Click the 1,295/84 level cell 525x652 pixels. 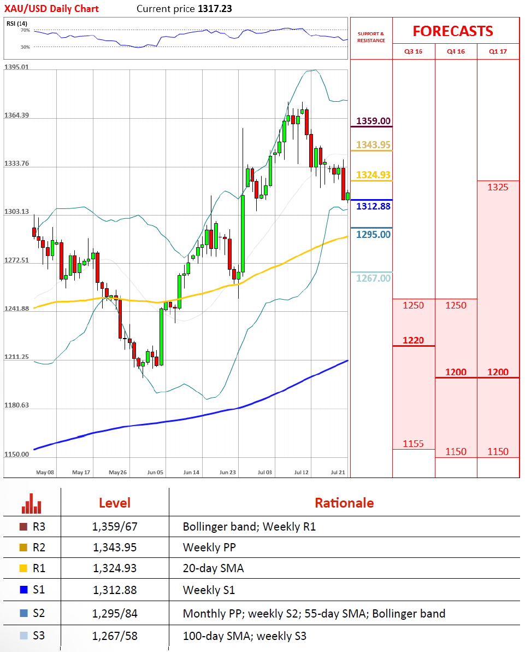tap(115, 613)
